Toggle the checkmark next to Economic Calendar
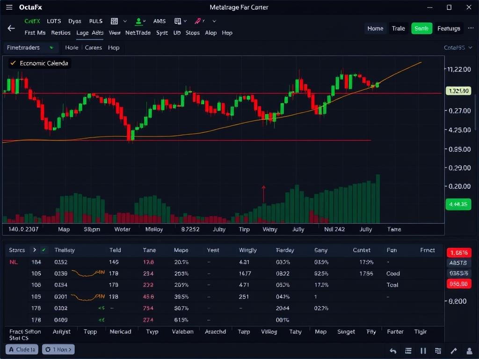Image resolution: width=479 pixels, height=359 pixels. [x=13, y=63]
